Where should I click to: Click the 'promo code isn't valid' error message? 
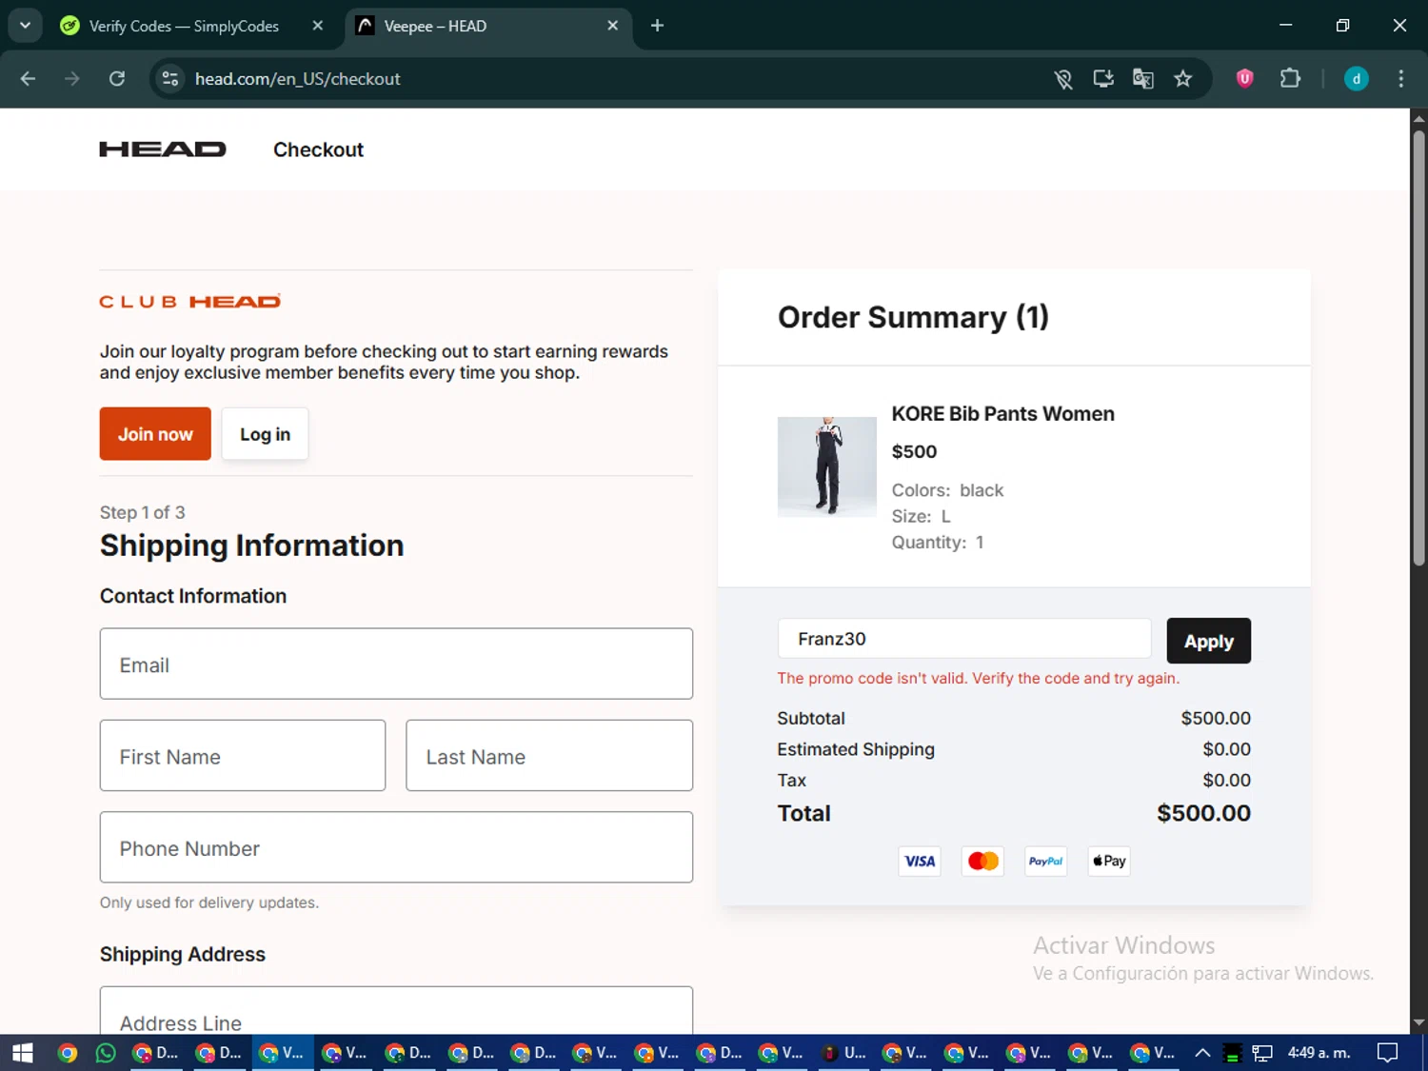tap(978, 678)
